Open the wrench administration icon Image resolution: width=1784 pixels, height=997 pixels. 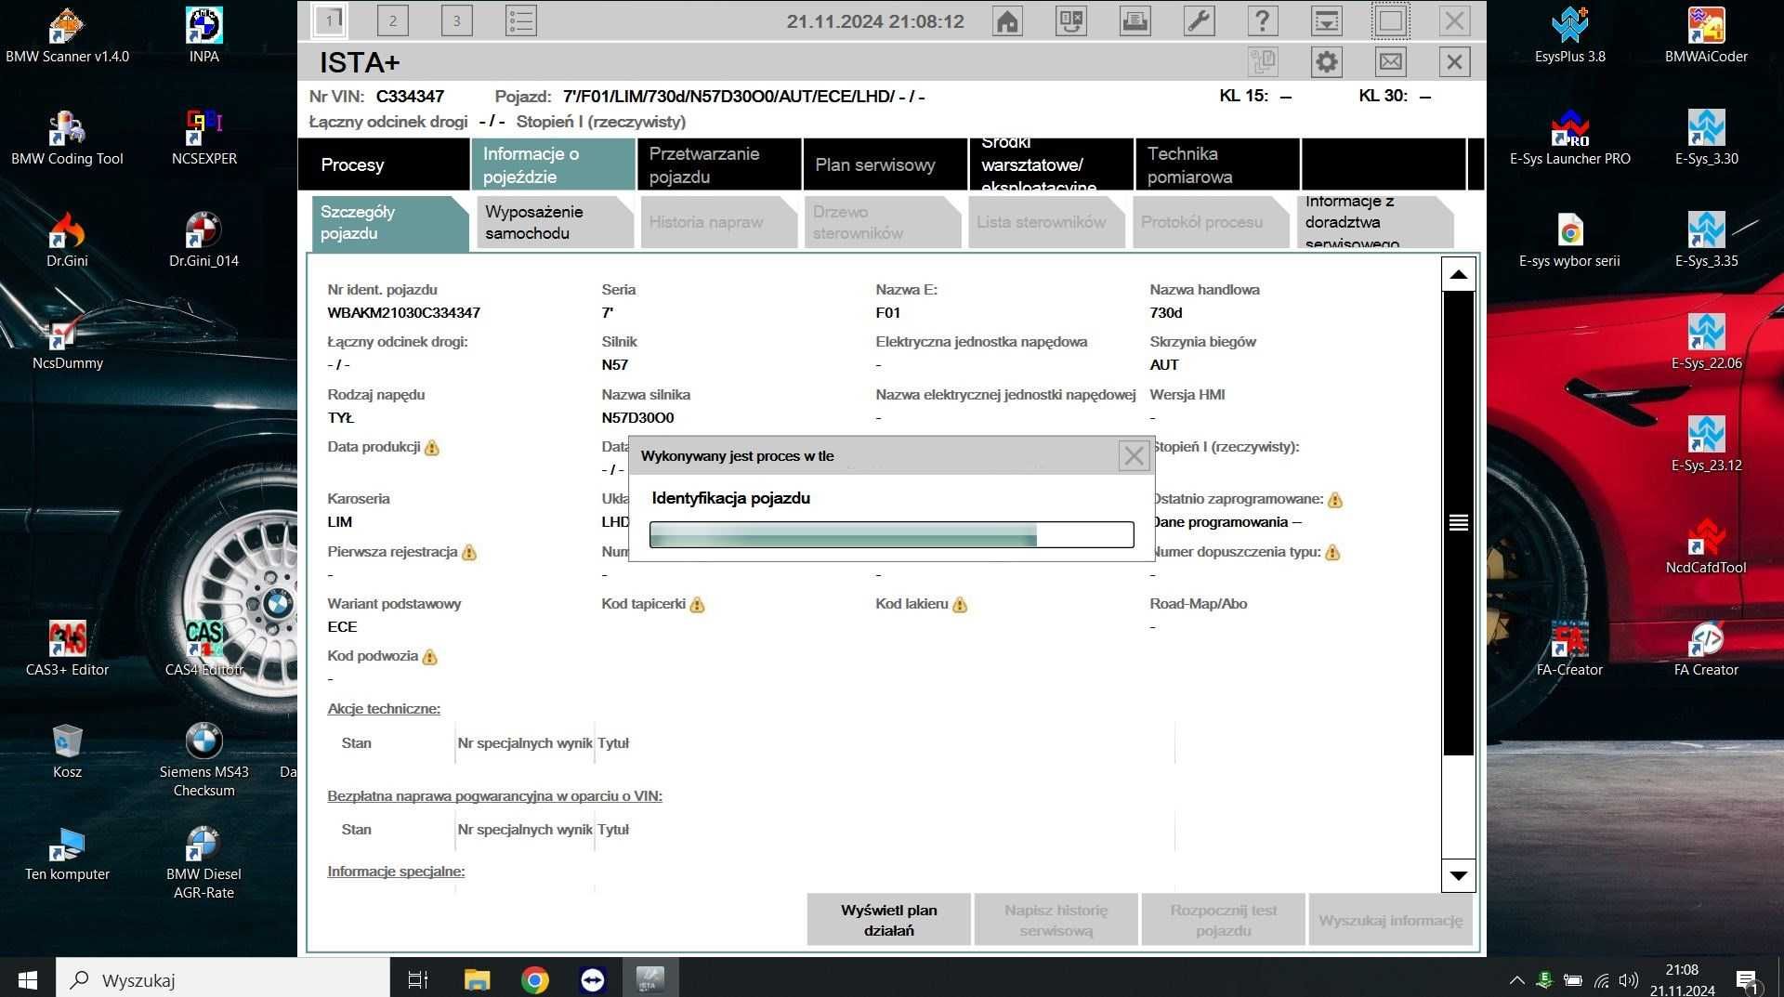click(x=1199, y=20)
